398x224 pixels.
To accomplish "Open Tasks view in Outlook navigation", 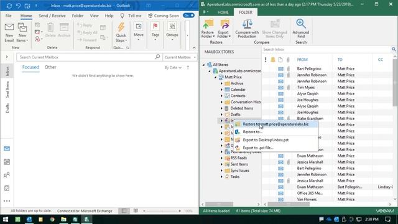I will [7, 188].
